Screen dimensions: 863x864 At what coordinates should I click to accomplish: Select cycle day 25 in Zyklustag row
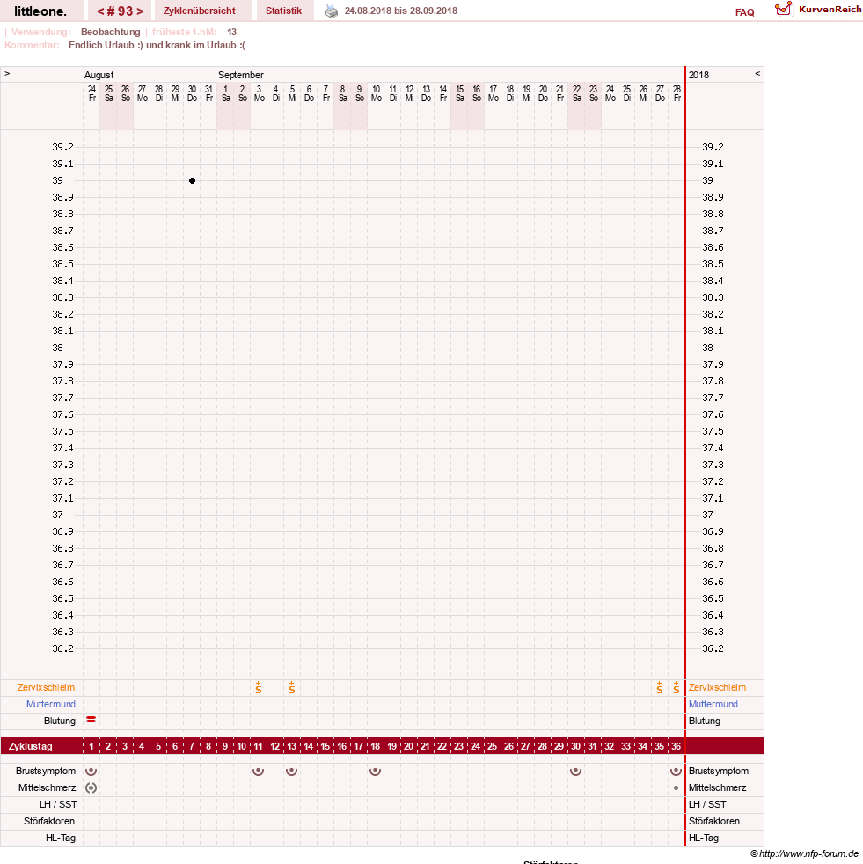point(492,746)
